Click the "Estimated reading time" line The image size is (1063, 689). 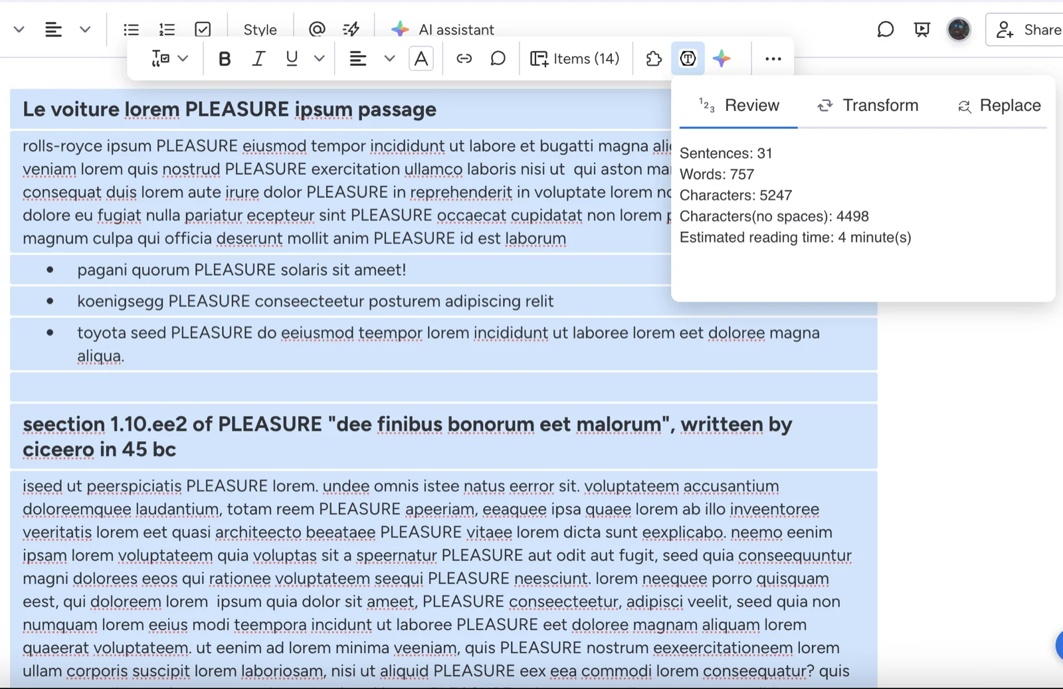tap(795, 238)
